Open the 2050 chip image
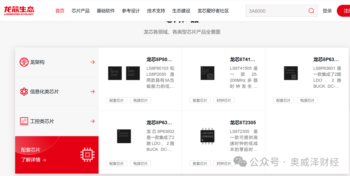 click(x=133, y=73)
